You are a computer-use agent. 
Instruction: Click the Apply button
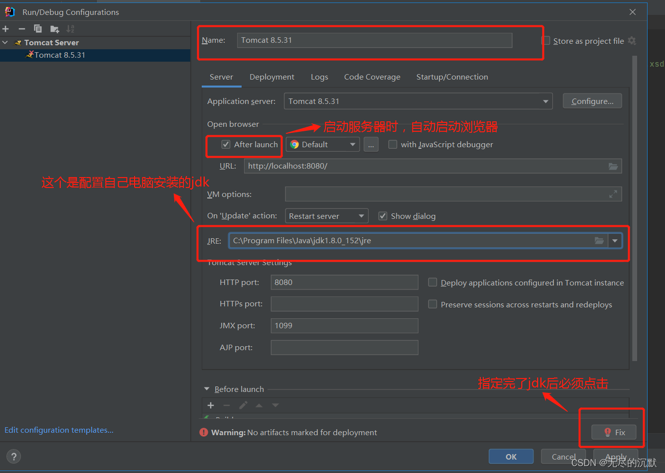point(616,457)
